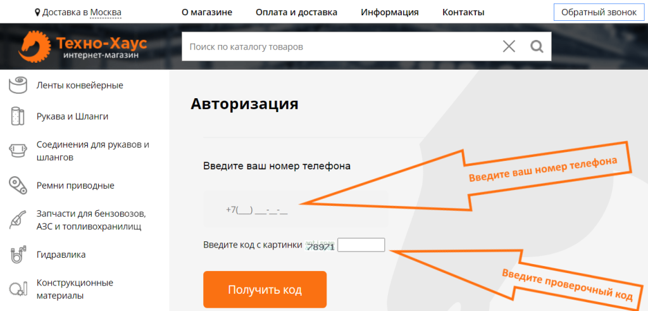
Task: Go to the Контакты page
Action: 463,12
